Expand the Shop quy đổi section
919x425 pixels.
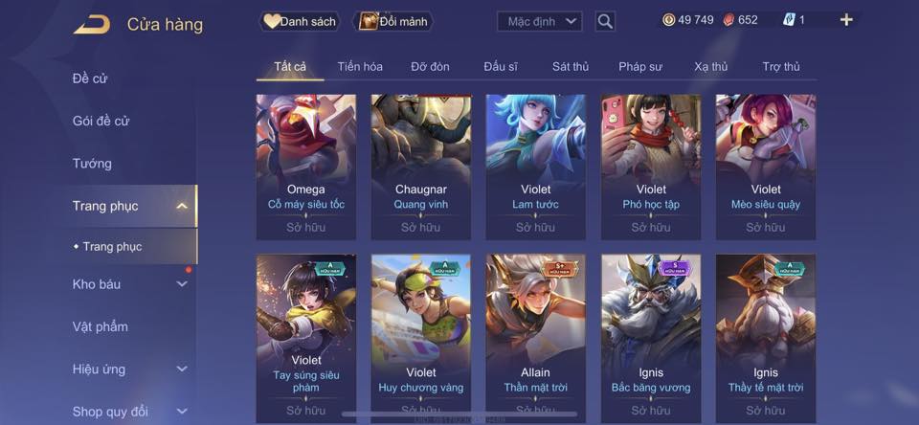(x=182, y=412)
